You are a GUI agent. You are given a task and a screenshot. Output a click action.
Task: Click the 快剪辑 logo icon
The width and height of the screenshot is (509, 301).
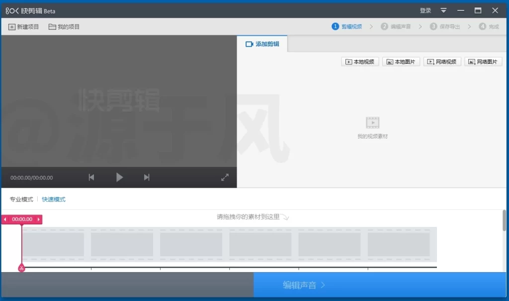click(x=12, y=11)
